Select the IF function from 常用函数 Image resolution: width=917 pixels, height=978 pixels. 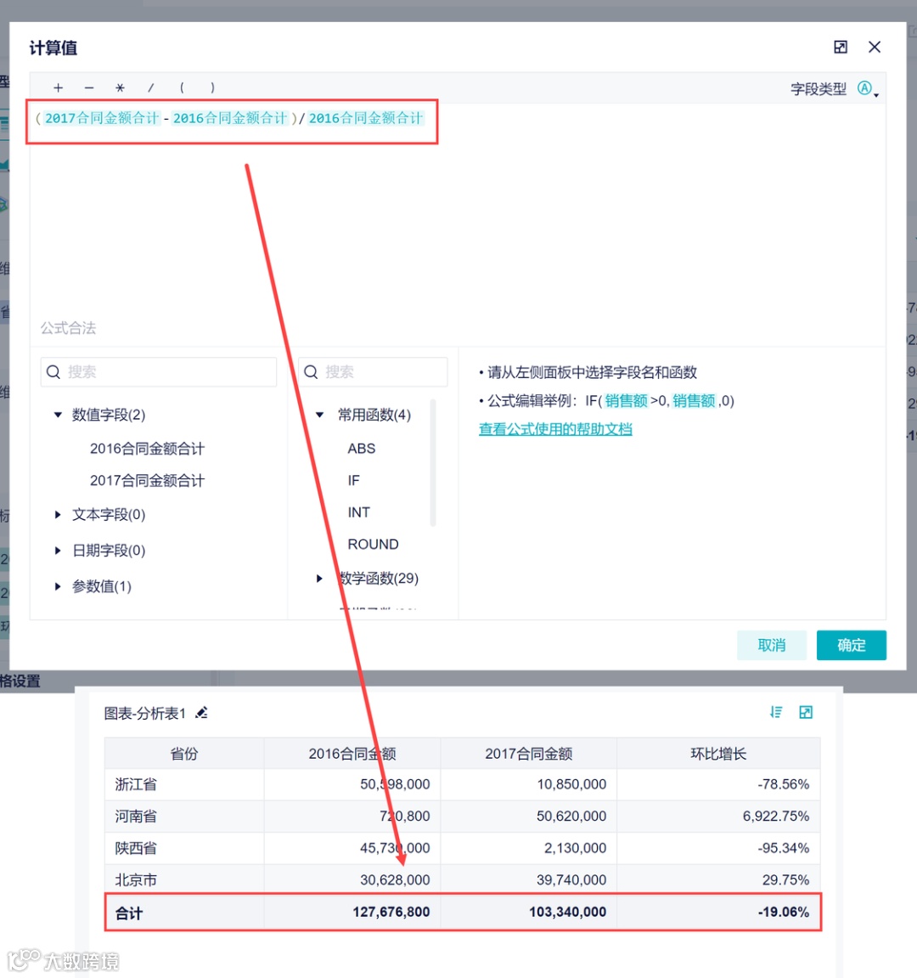(352, 480)
